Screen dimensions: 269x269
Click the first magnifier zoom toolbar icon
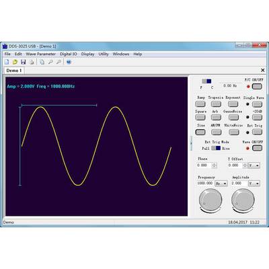tap(50, 62)
